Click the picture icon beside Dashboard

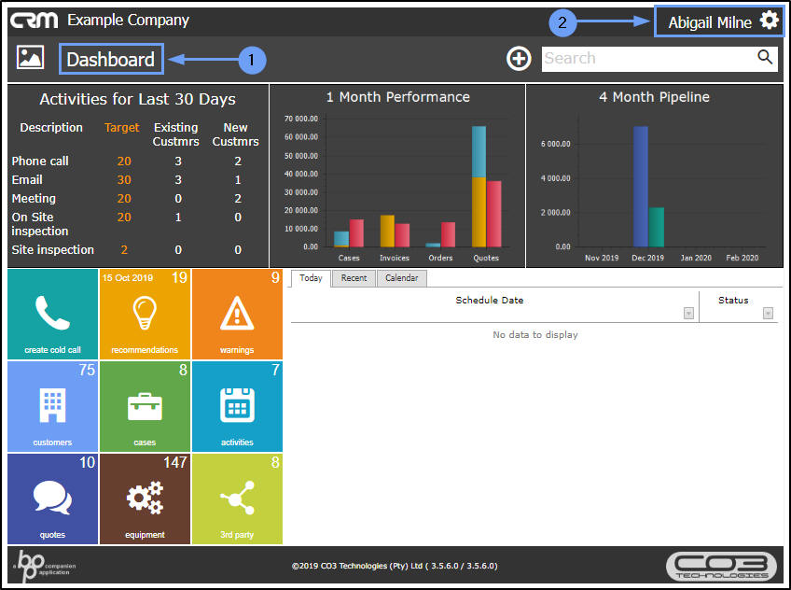pyautogui.click(x=30, y=57)
